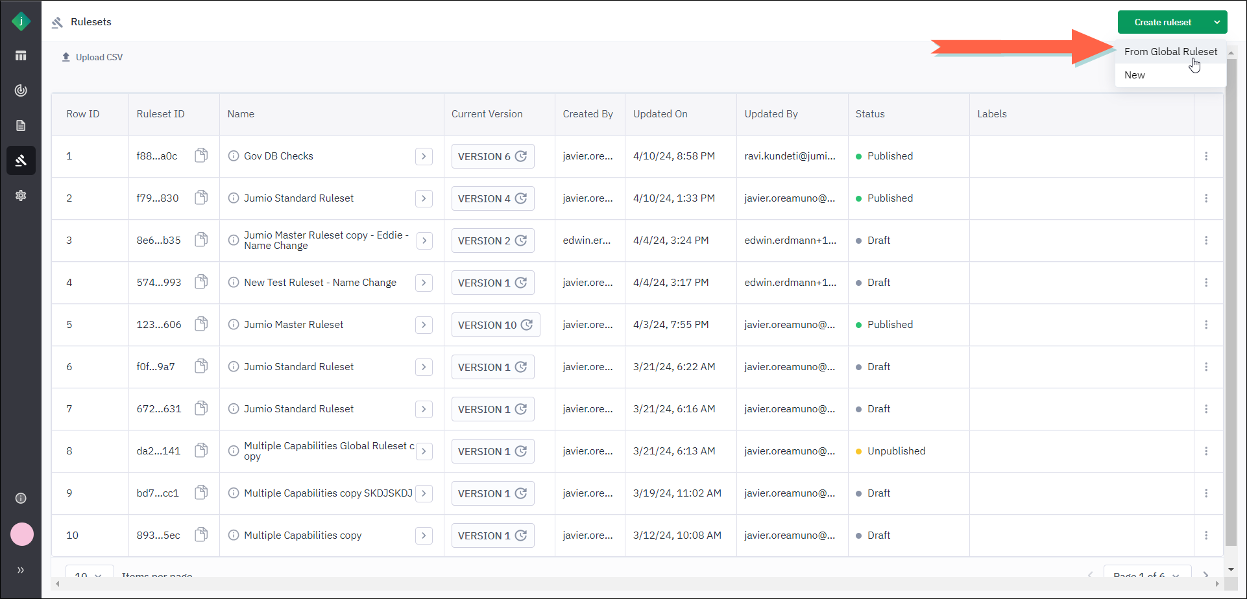Expand the Gov DB Checks row arrow

pyautogui.click(x=424, y=156)
